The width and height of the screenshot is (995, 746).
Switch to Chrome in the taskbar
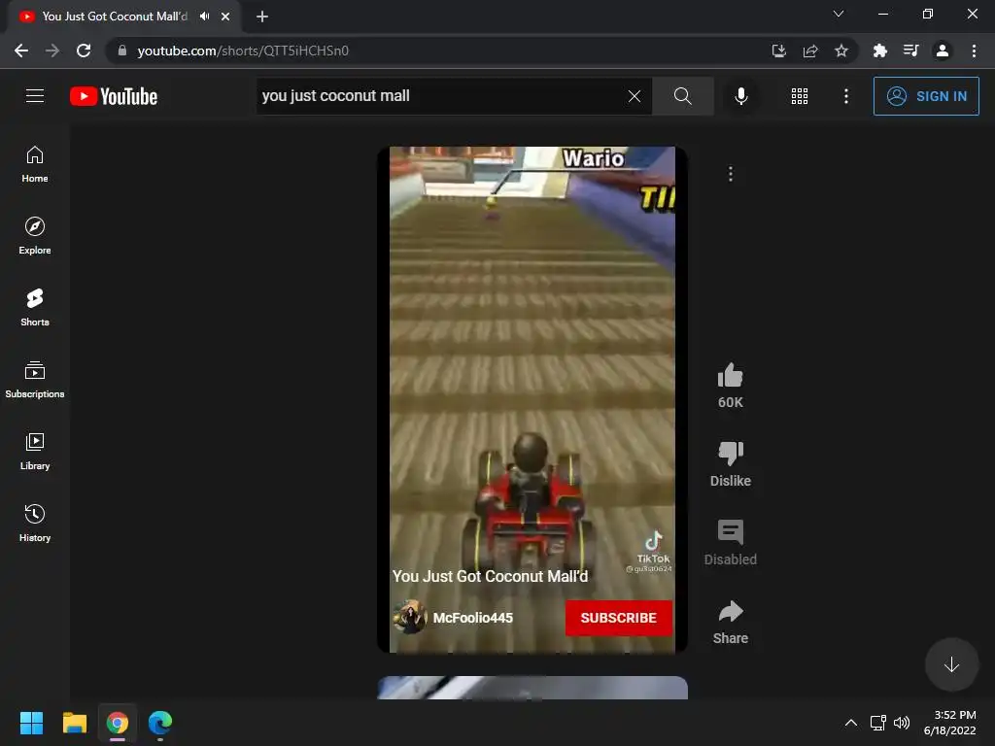118,723
